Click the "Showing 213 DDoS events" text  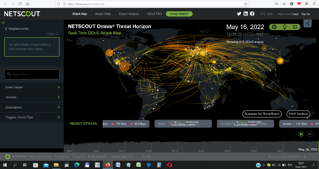coord(245,42)
